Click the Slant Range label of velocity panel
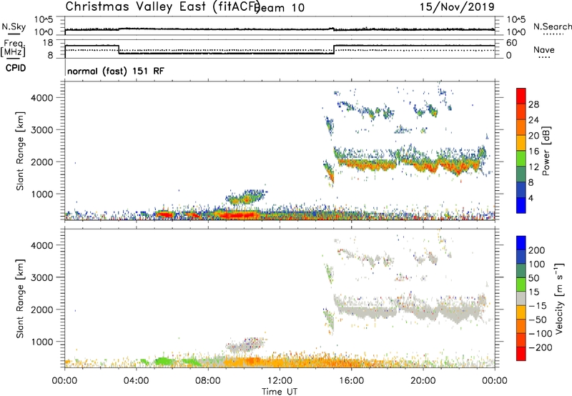 tap(20, 299)
